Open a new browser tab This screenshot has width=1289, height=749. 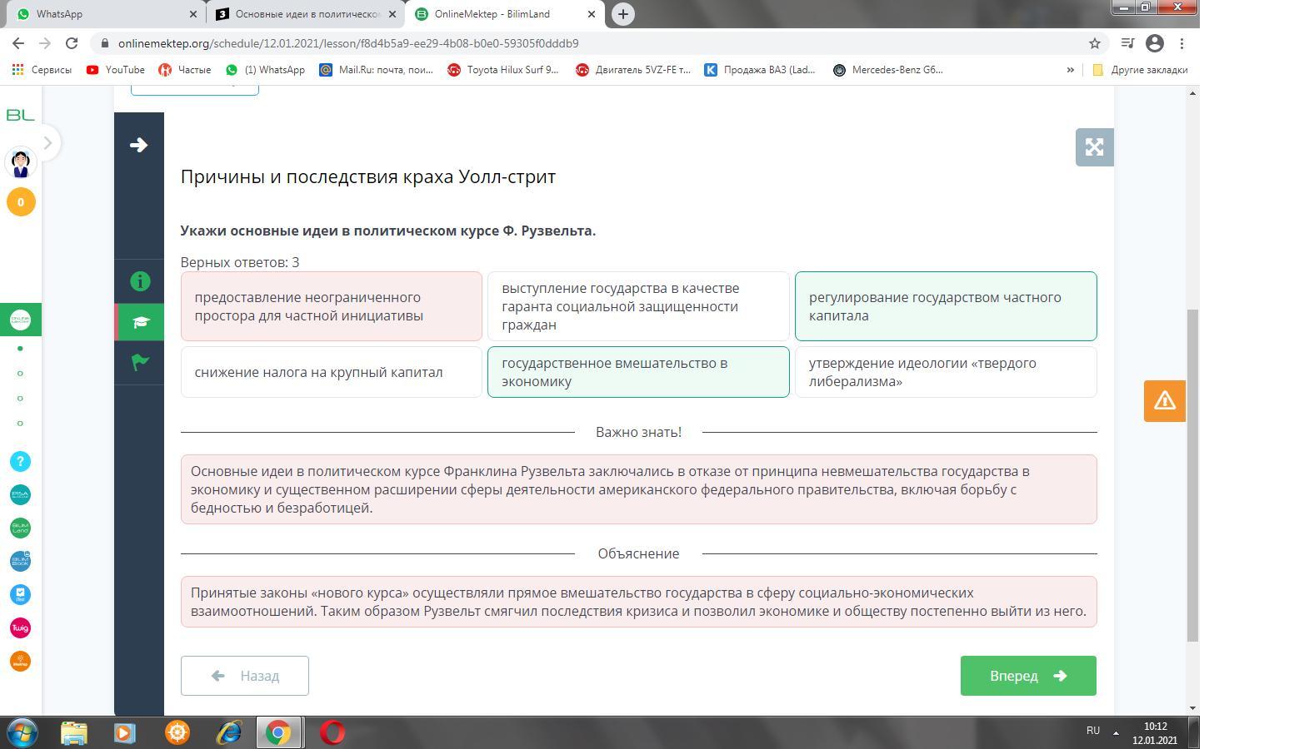(622, 14)
